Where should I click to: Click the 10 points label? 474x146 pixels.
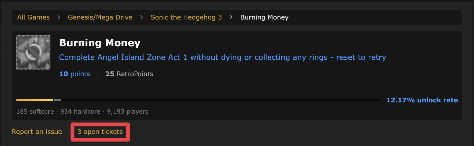(x=75, y=74)
